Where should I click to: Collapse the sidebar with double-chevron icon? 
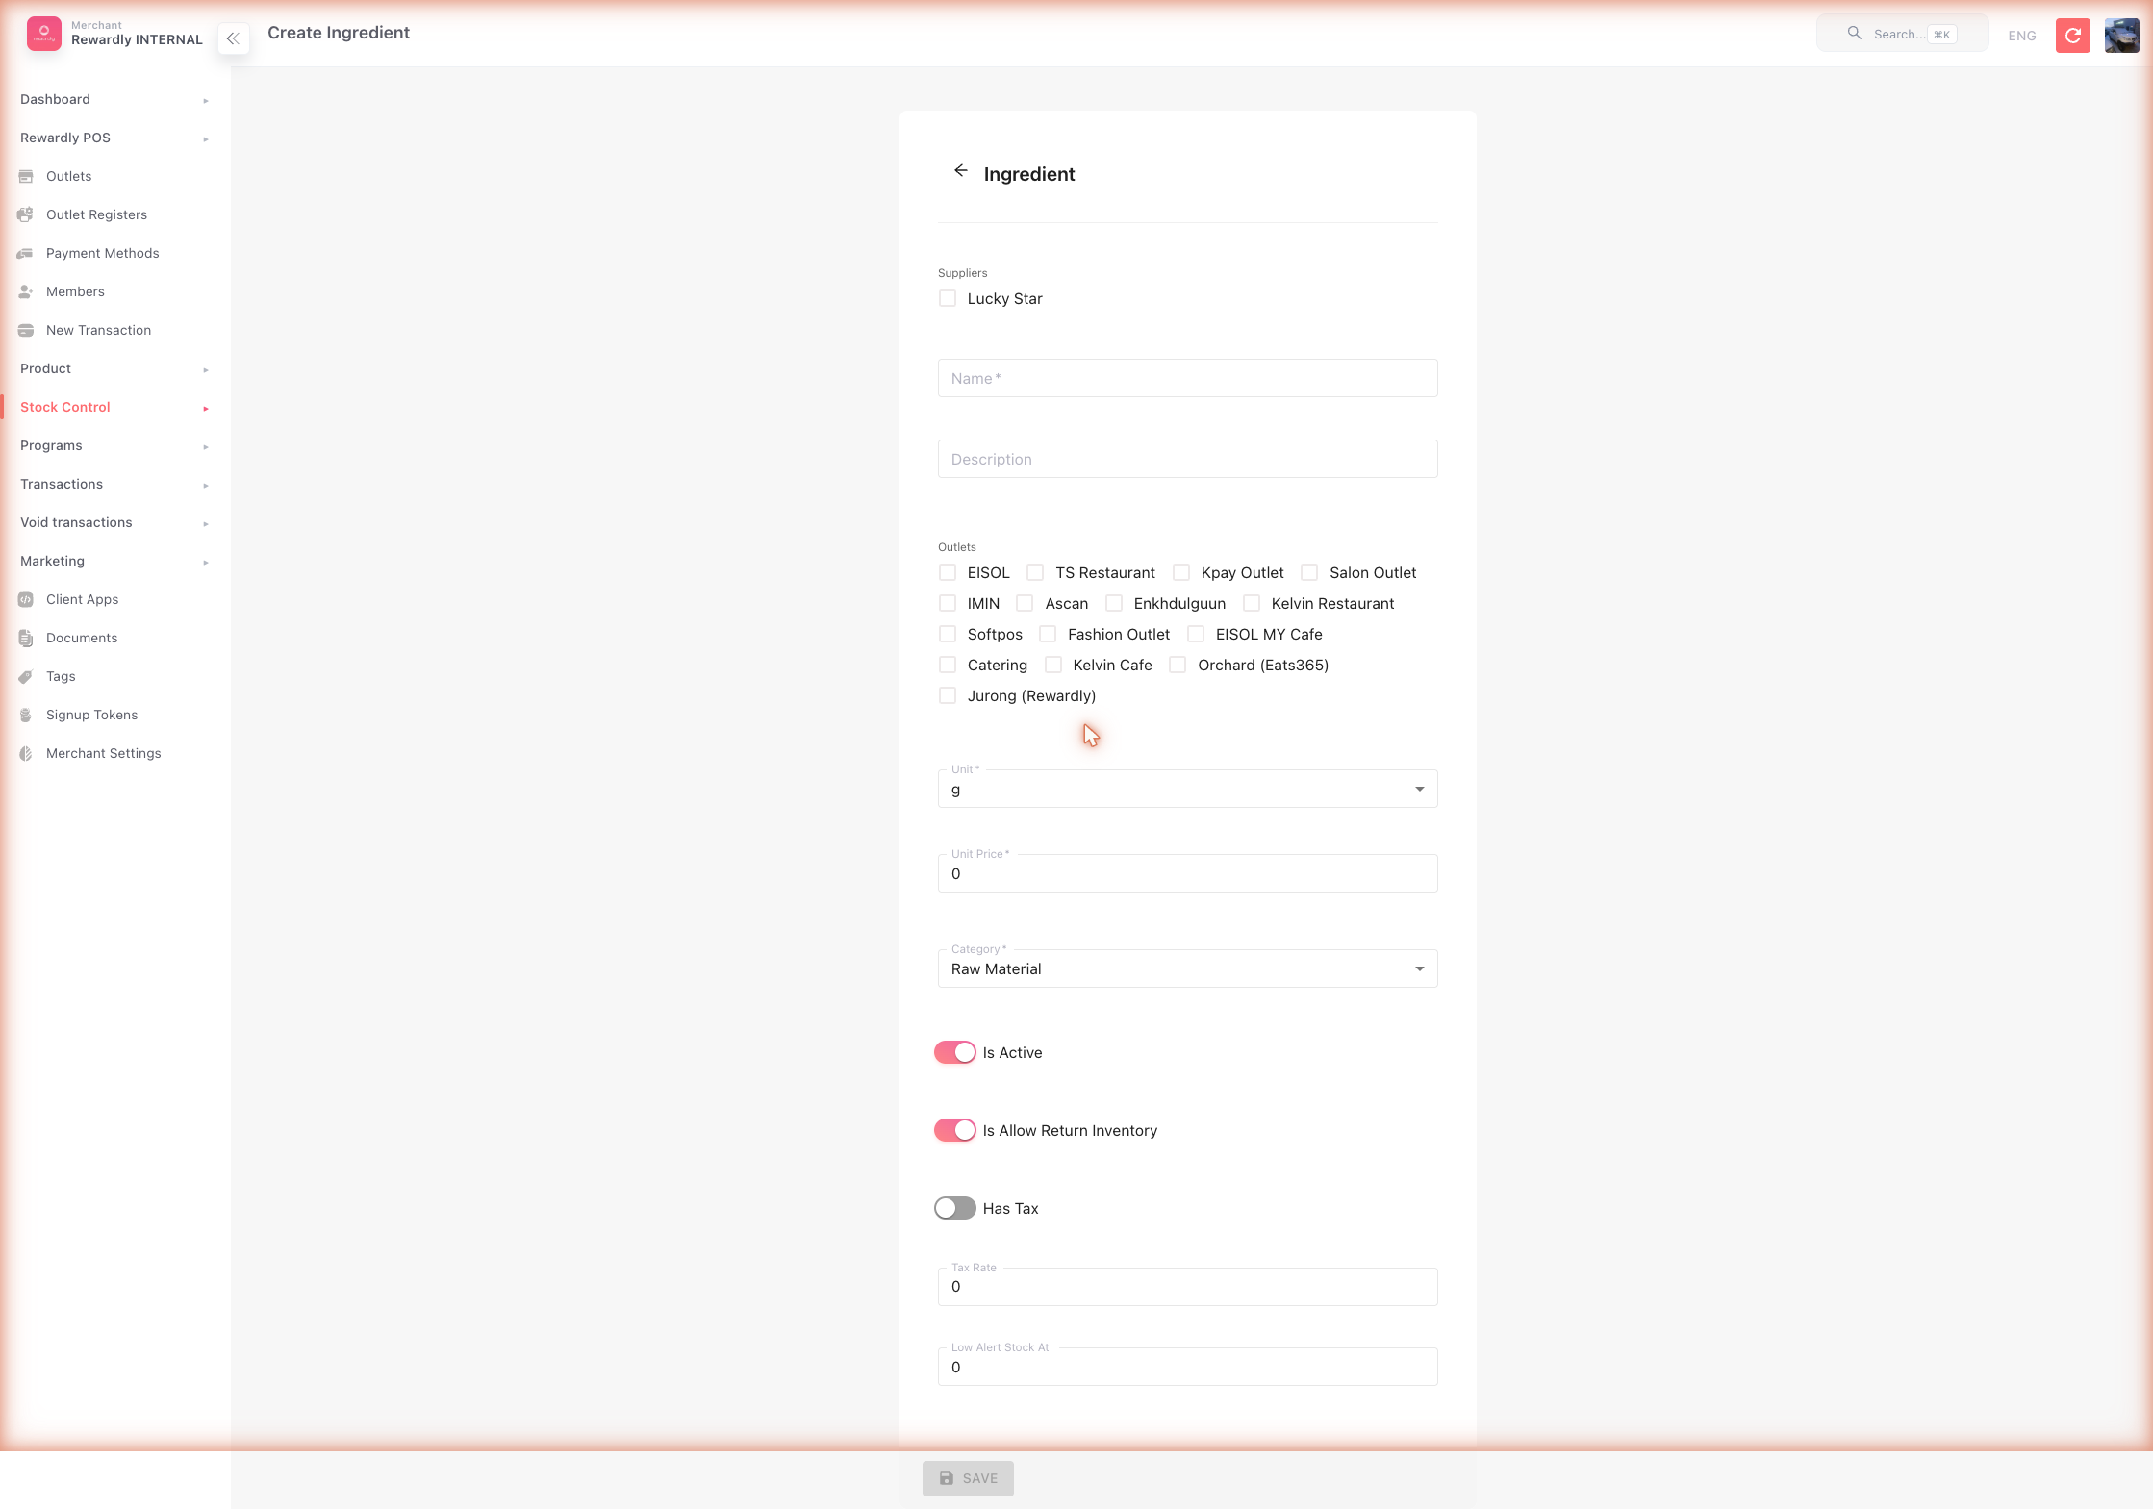[233, 38]
